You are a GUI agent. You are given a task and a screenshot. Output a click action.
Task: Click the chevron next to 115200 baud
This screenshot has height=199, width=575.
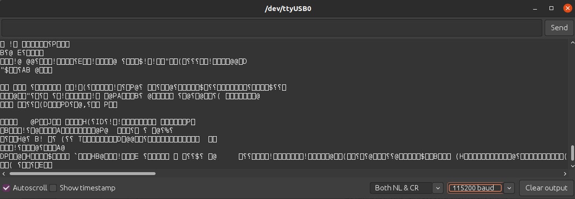pos(510,188)
